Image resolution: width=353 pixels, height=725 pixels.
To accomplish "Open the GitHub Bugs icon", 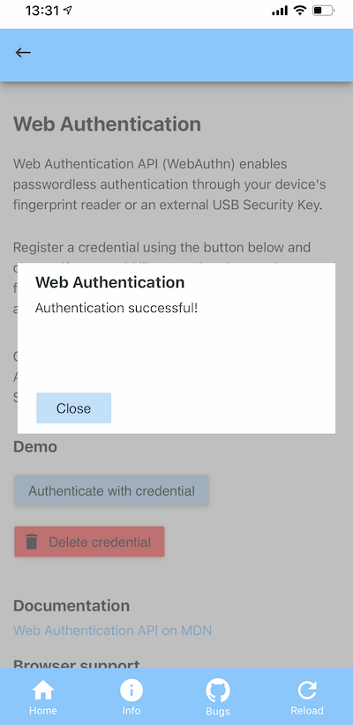I will coord(217,691).
